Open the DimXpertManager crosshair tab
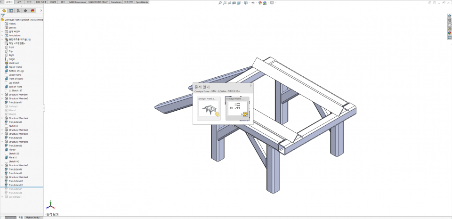This screenshot has width=452, height=219. coord(25,11)
